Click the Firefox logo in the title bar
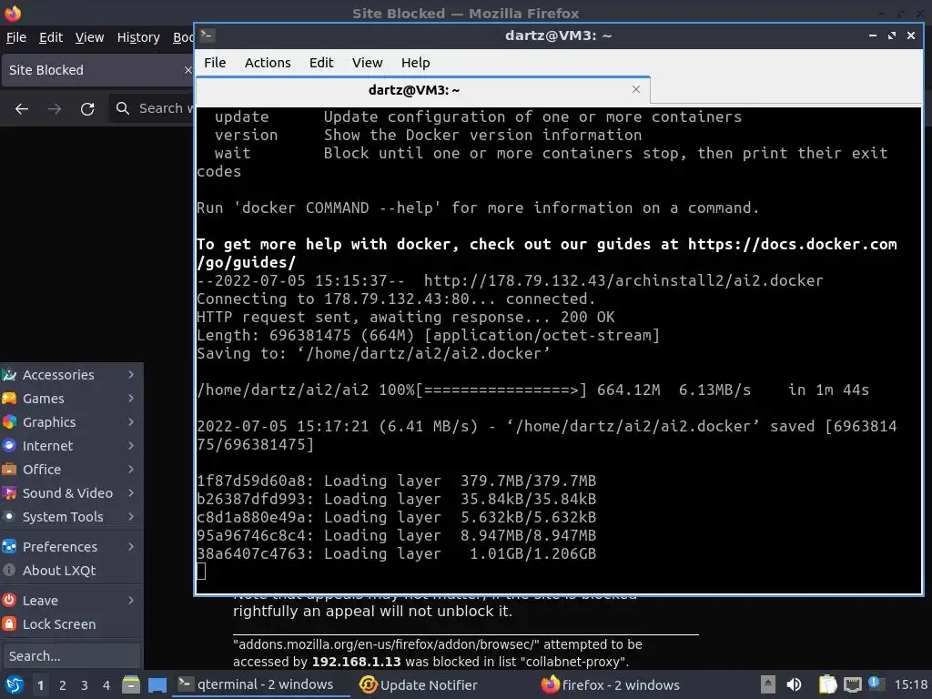 (x=13, y=13)
